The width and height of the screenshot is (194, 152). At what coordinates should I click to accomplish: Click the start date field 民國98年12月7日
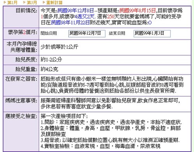87,34
